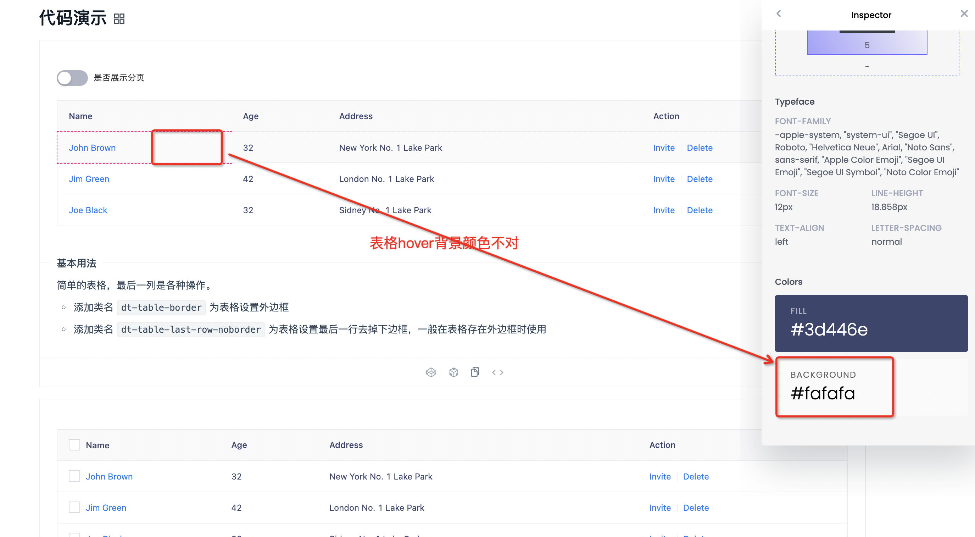The height and width of the screenshot is (537, 975).
Task: Check the checkbox for John Brown row
Action: [74, 476]
